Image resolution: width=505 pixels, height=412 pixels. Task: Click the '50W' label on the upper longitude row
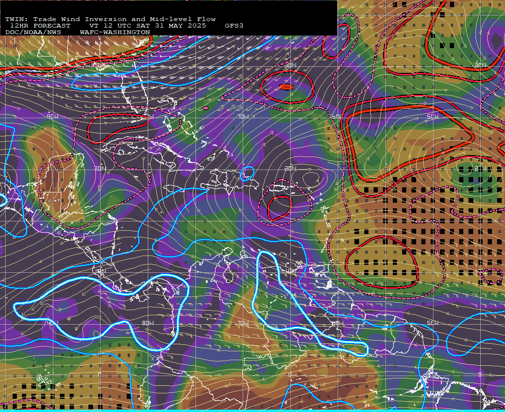(x=433, y=116)
